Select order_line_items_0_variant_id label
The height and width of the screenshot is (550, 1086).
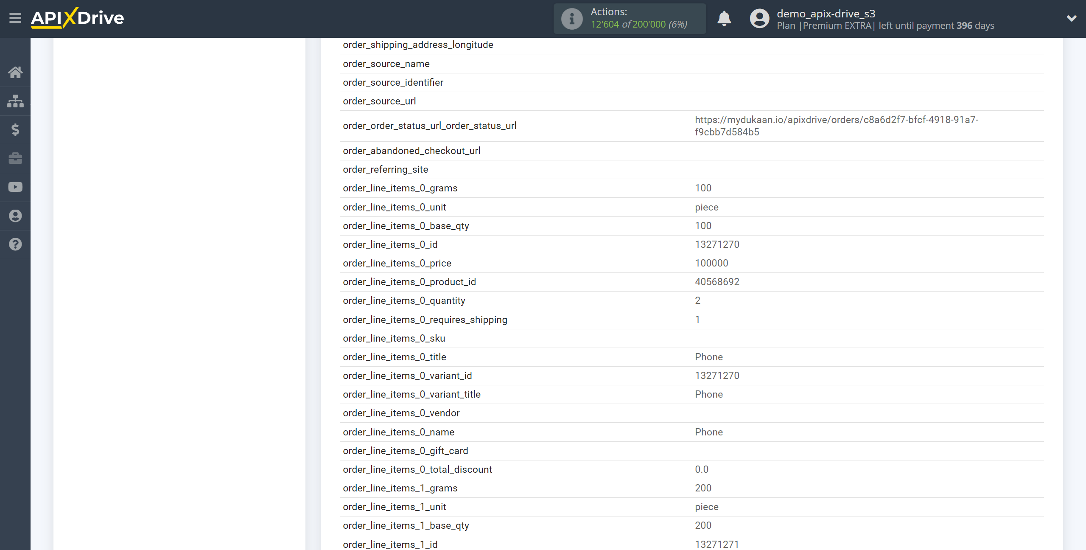[x=407, y=376]
